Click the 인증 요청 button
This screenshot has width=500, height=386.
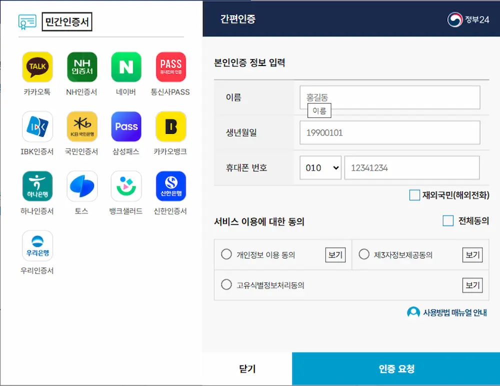396,369
